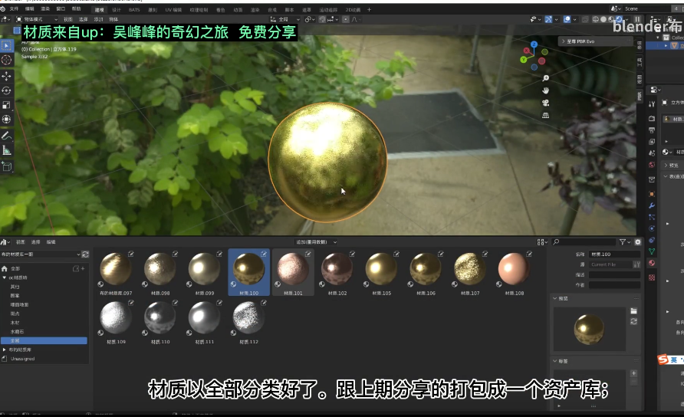Click the red X axis on navigation gizmo

click(527, 51)
